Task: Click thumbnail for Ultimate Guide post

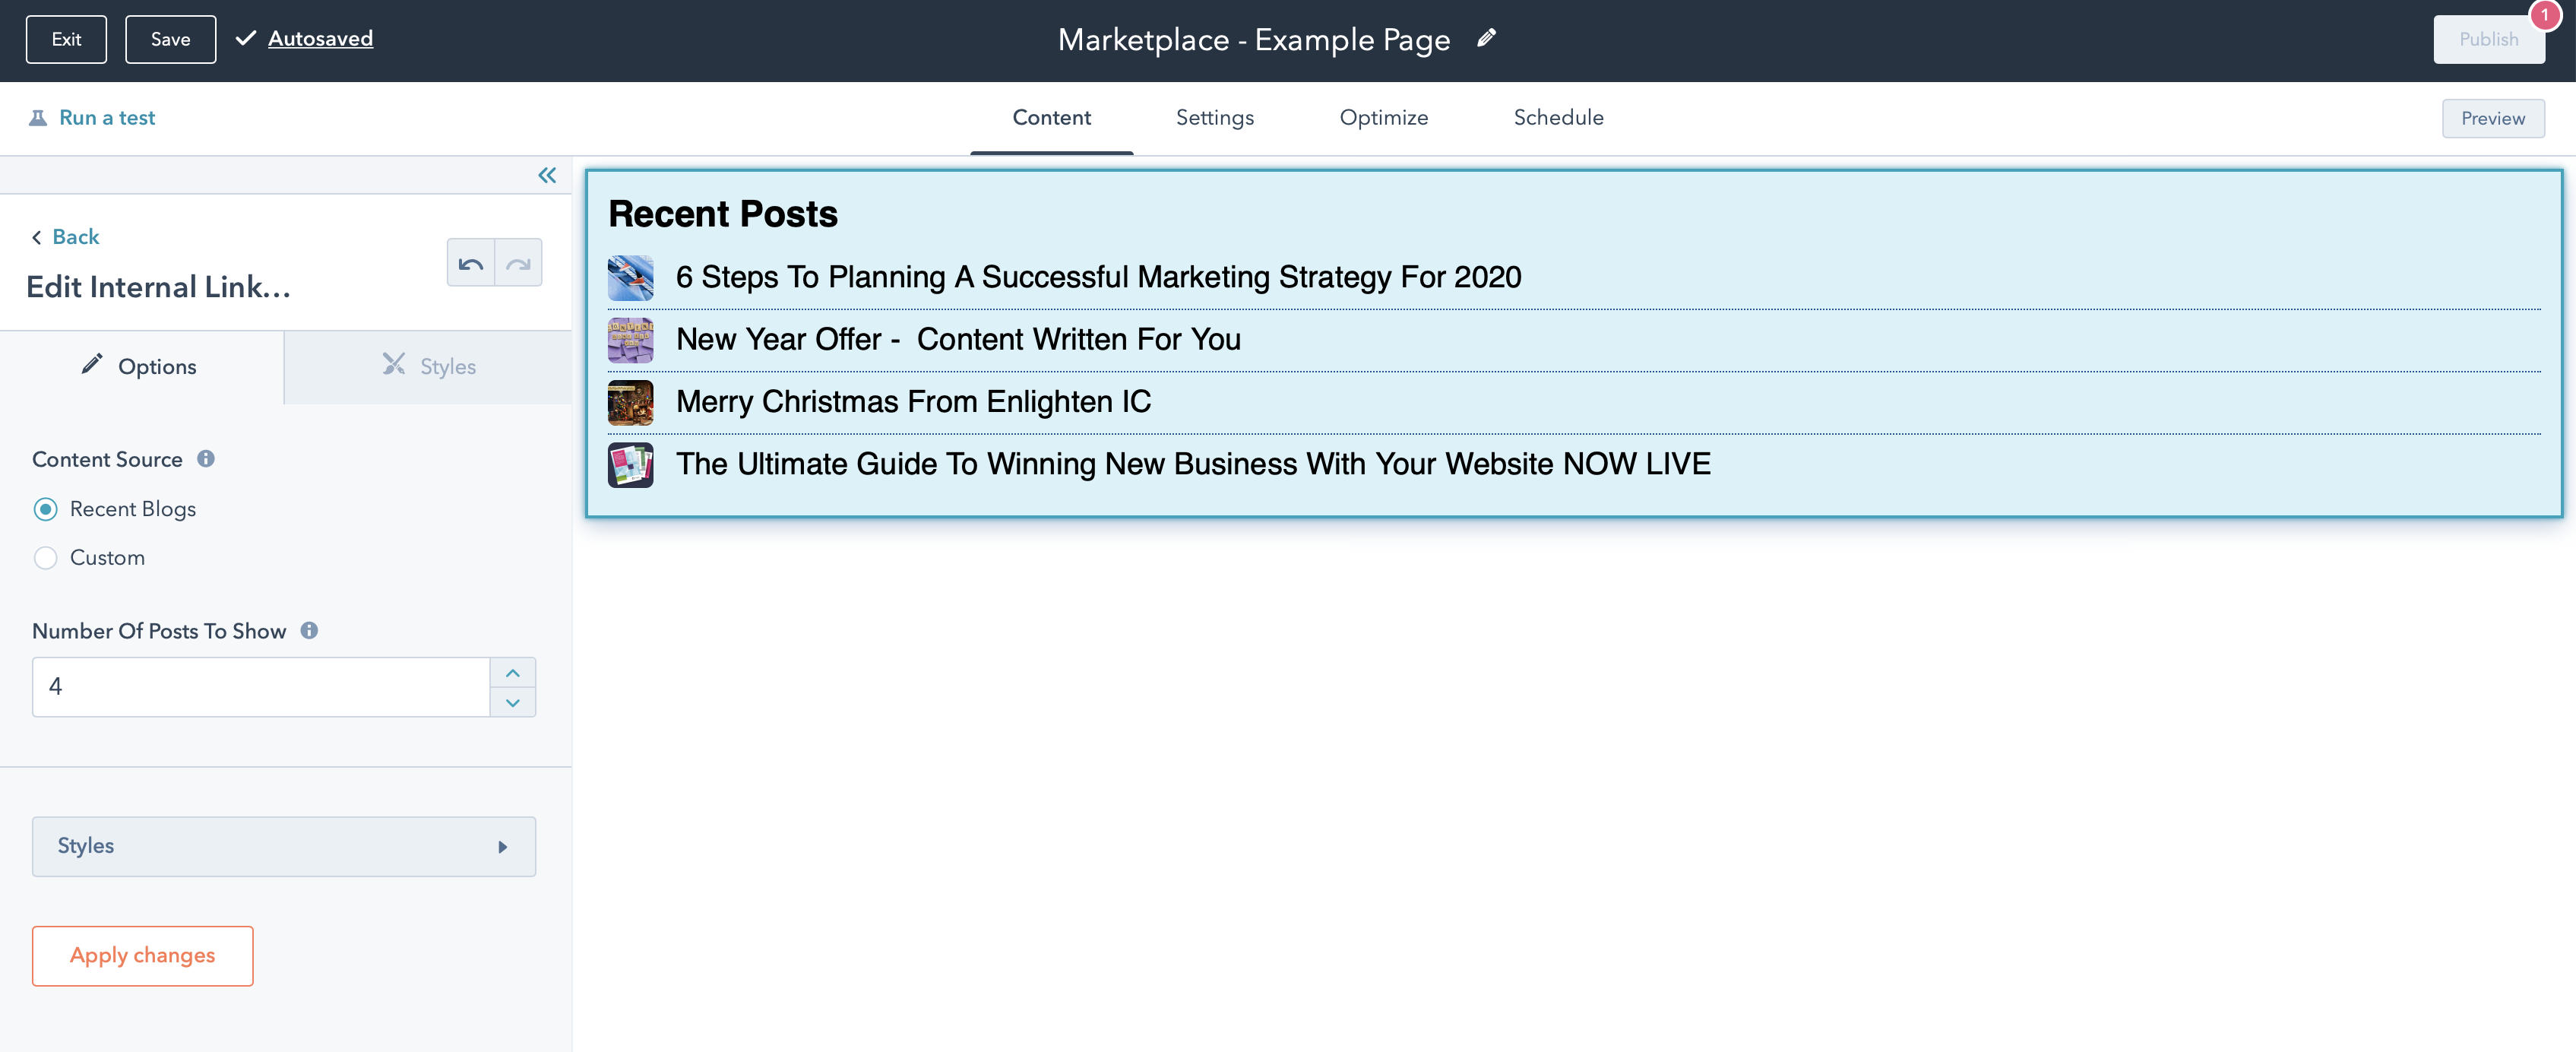Action: 630,465
